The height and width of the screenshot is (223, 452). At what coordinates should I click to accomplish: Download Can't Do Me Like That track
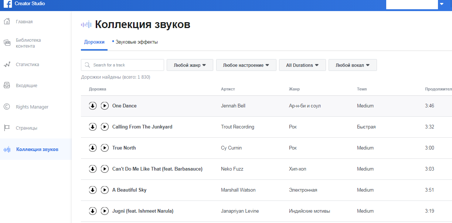pyautogui.click(x=93, y=169)
